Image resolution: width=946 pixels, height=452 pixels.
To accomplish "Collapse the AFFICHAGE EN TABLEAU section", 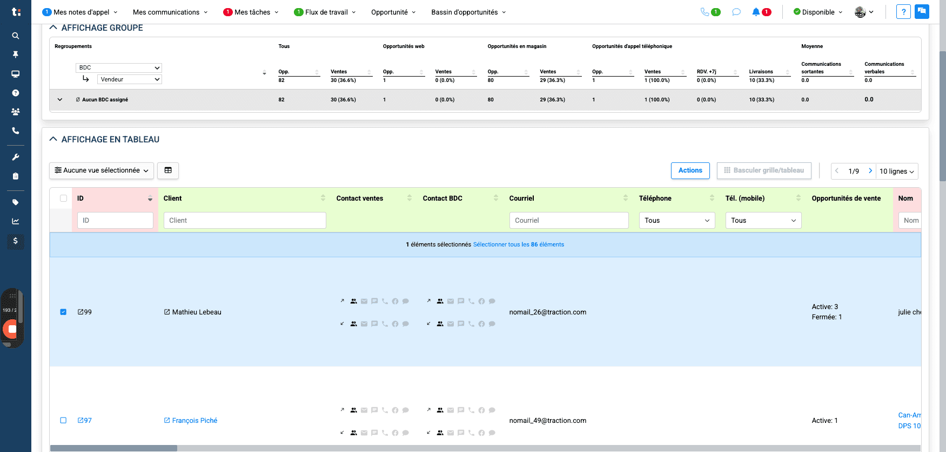I will (53, 139).
